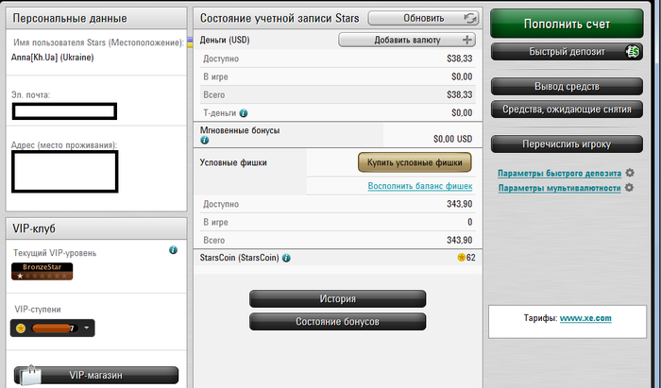Click $38,33 in the Всего row

pos(460,94)
